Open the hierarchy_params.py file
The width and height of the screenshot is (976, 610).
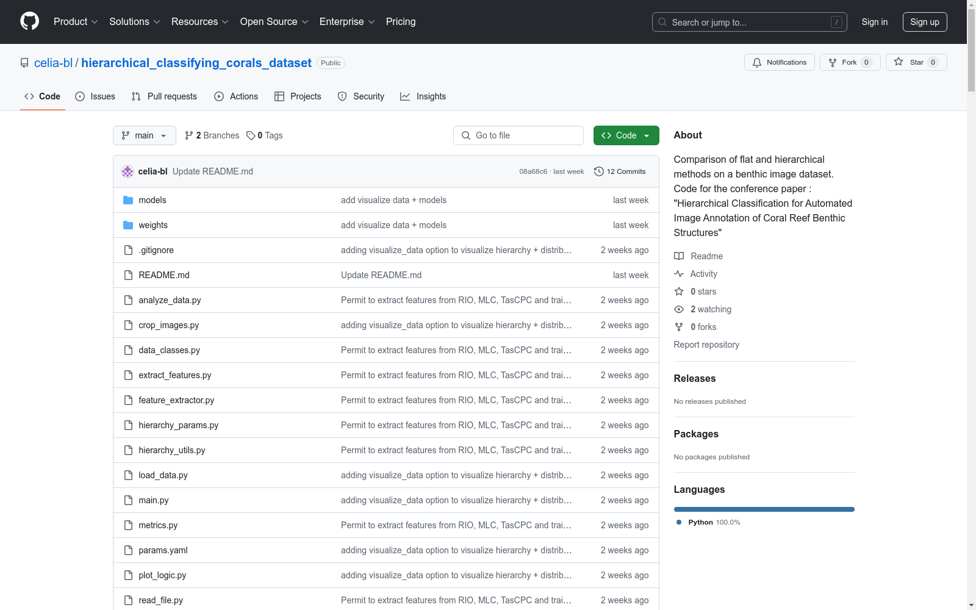[x=178, y=425]
